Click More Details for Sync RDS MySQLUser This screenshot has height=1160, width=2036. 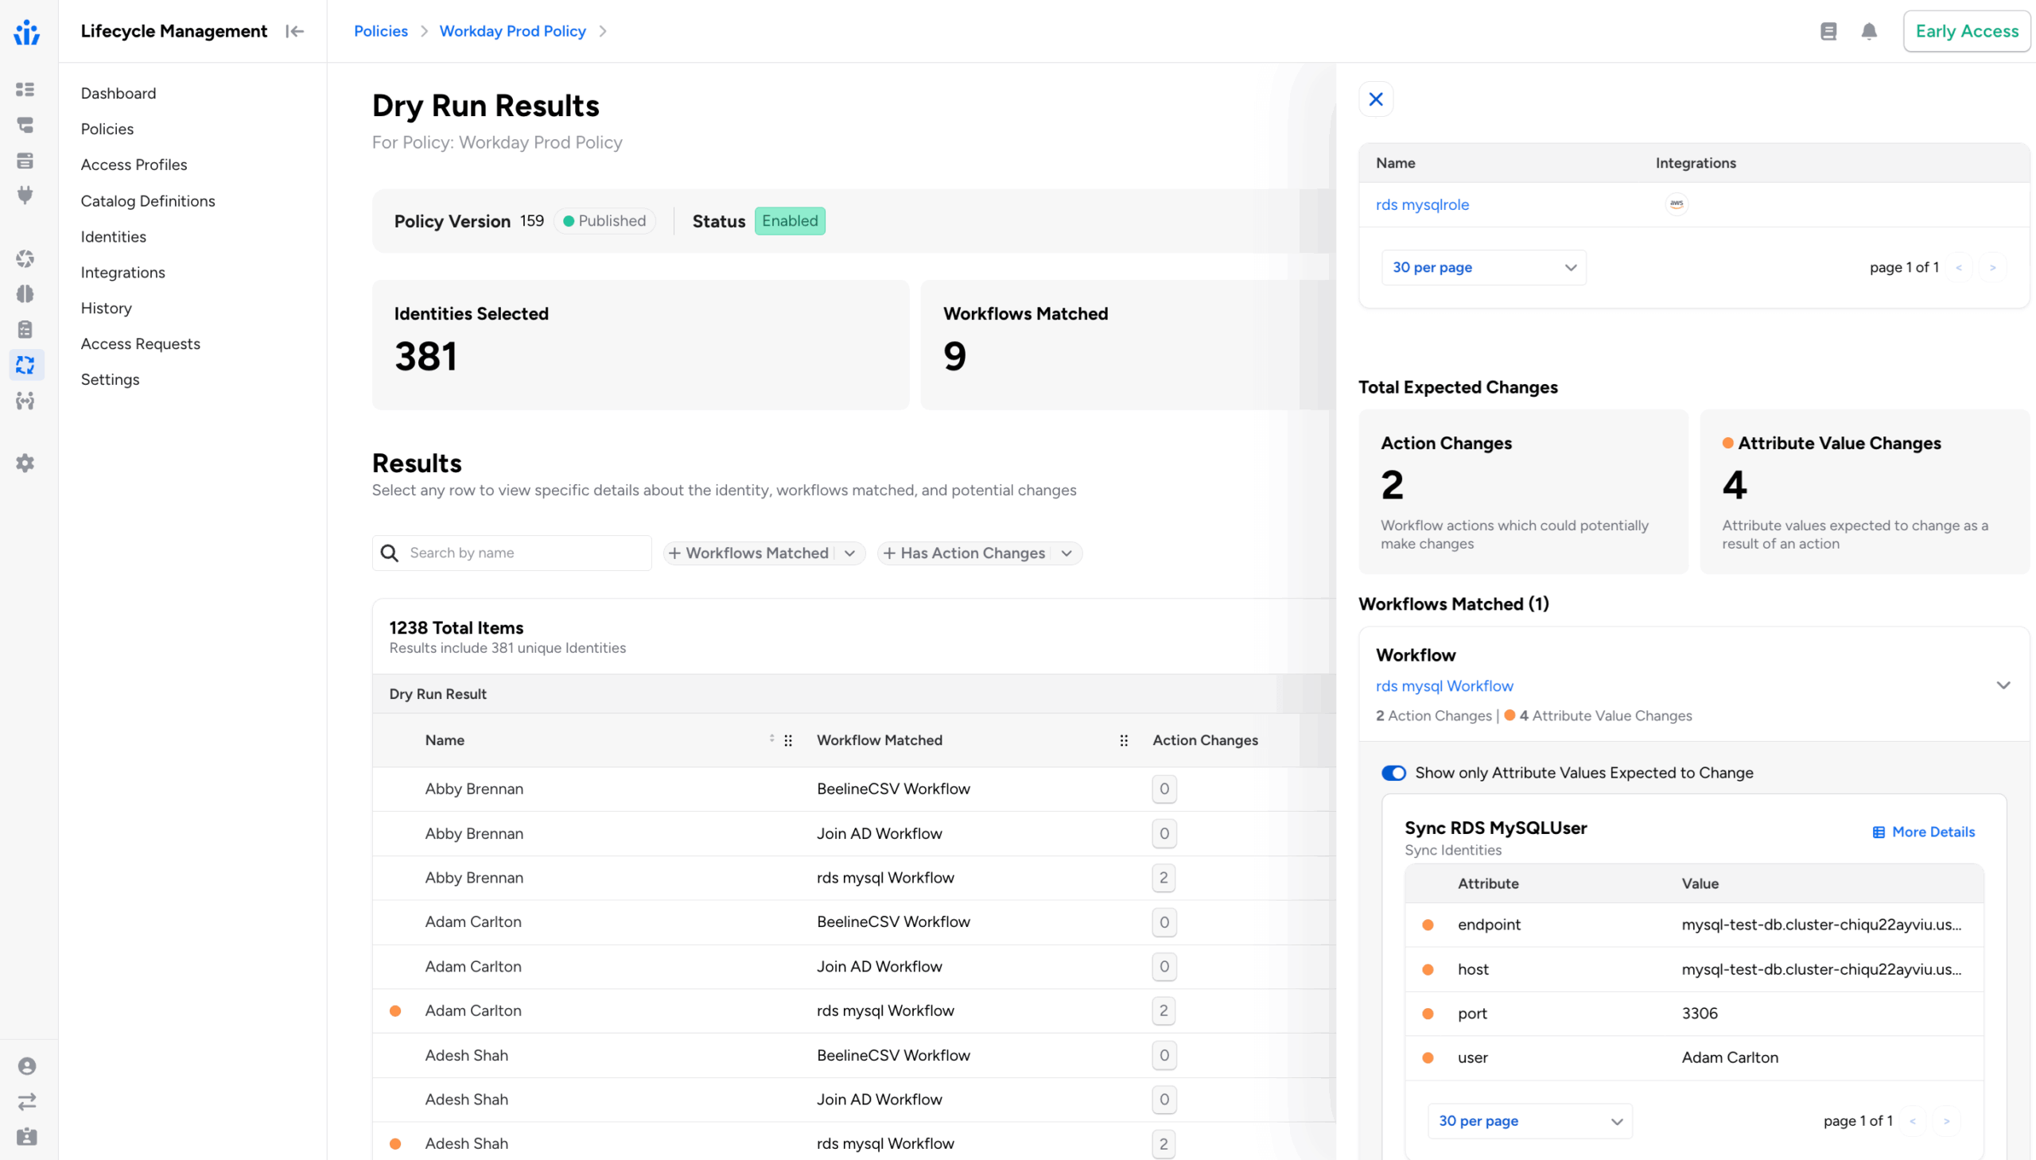[1923, 831]
